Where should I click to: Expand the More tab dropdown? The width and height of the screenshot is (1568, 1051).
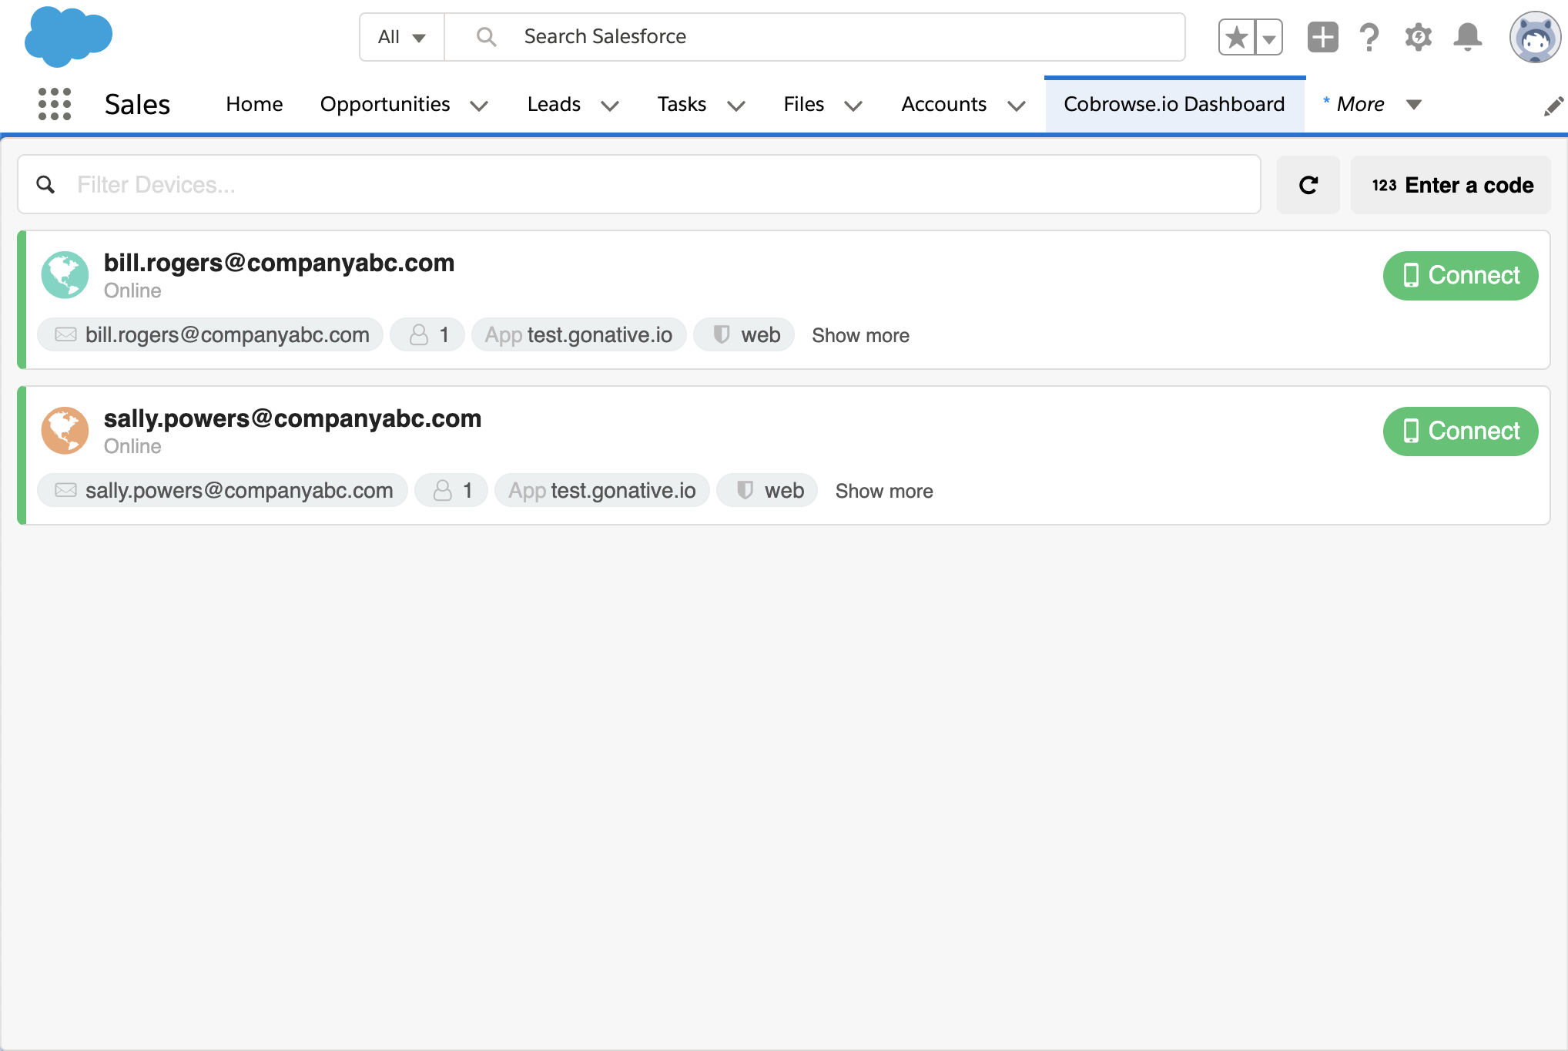tap(1414, 105)
